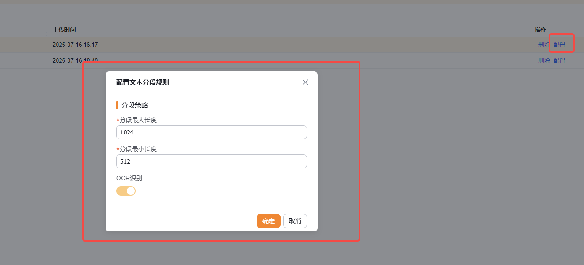
Task: Click the 分段最大长度 input field
Action: click(x=211, y=132)
